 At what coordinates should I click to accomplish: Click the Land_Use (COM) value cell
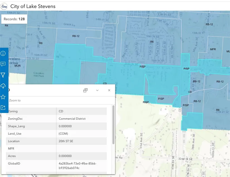point(63,134)
